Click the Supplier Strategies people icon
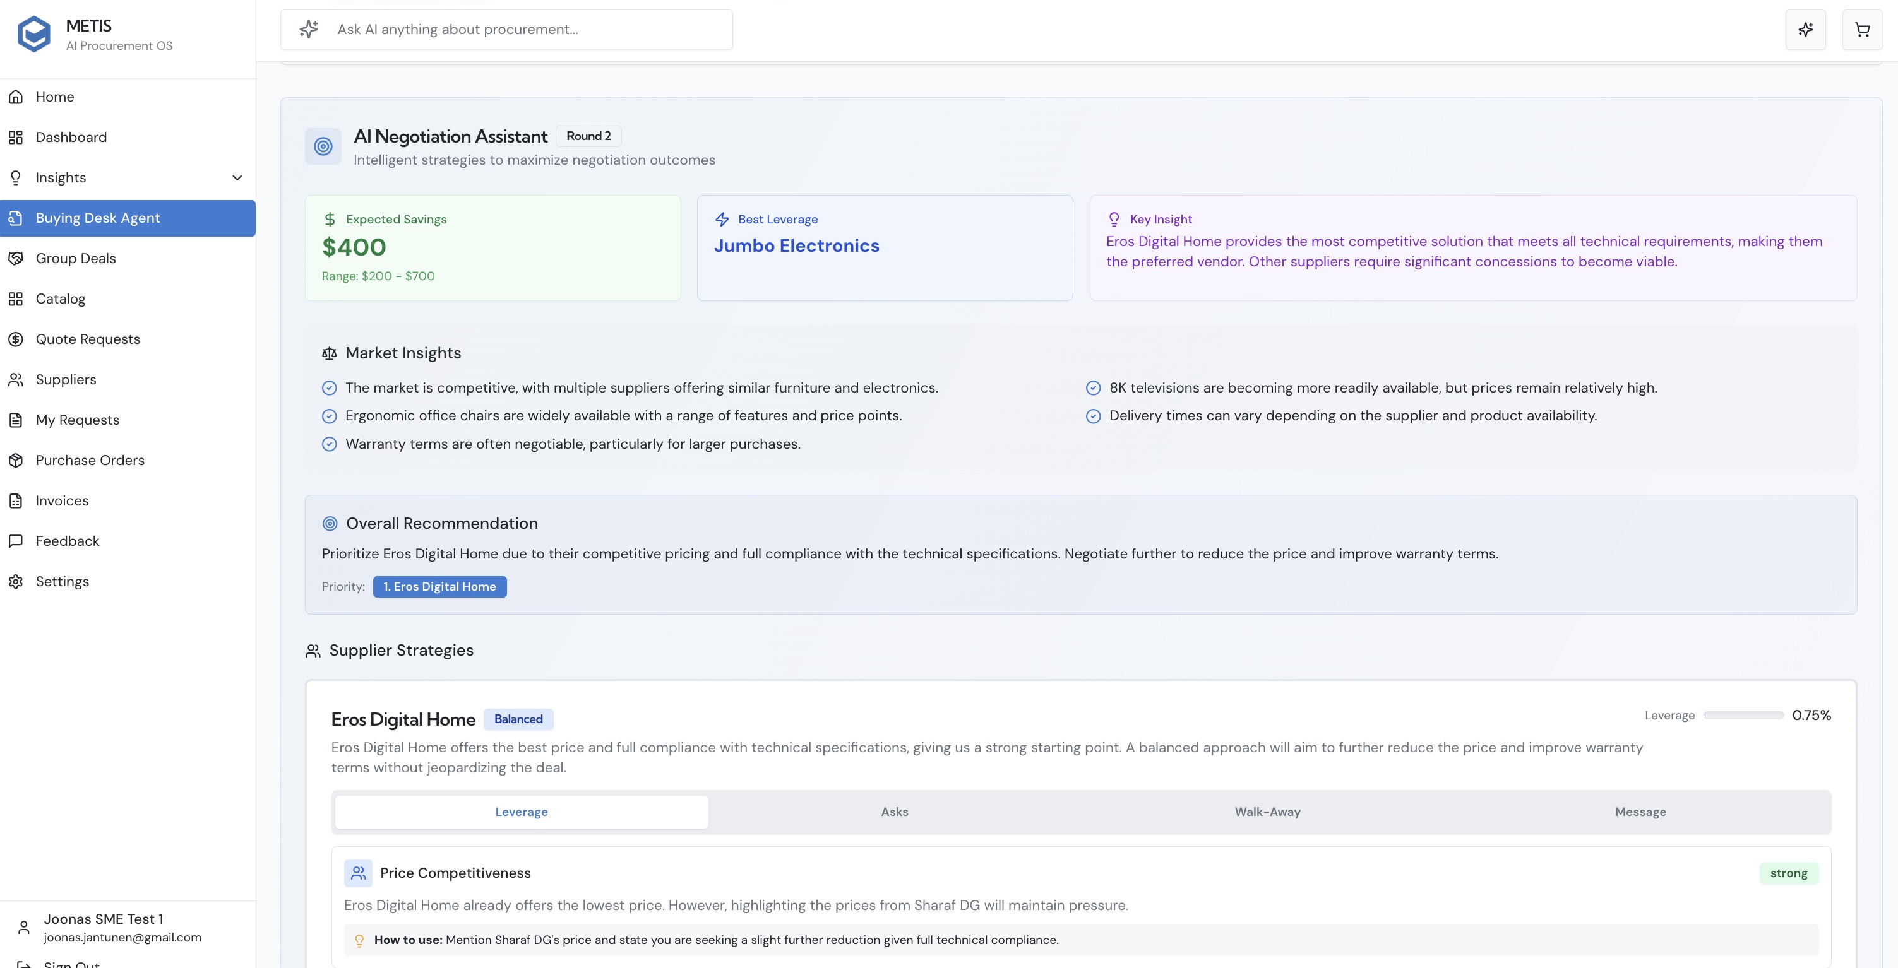The width and height of the screenshot is (1898, 968). click(x=313, y=651)
